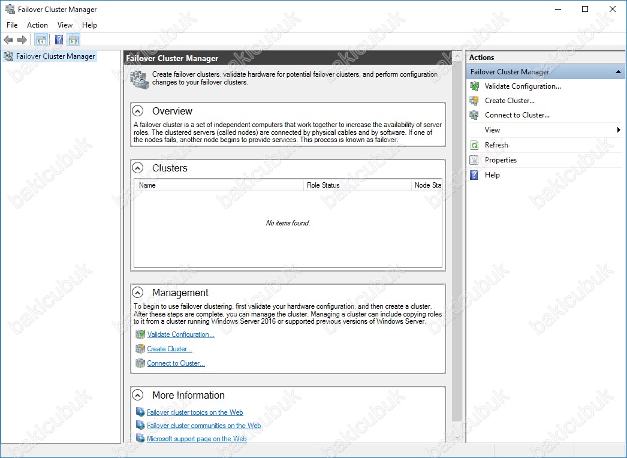Screen dimensions: 627x458
Task: Collapse the Clusters section
Action: coord(138,168)
